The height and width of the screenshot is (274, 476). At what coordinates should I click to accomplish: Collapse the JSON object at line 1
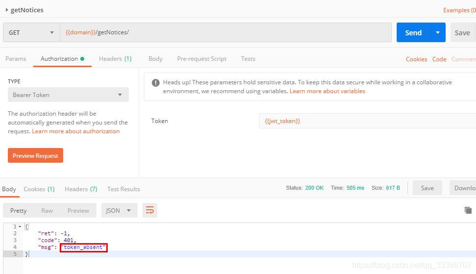(x=20, y=226)
